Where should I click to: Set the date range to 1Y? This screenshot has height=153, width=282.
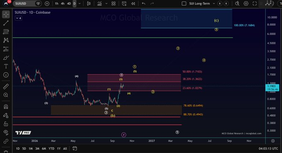pos(59,148)
